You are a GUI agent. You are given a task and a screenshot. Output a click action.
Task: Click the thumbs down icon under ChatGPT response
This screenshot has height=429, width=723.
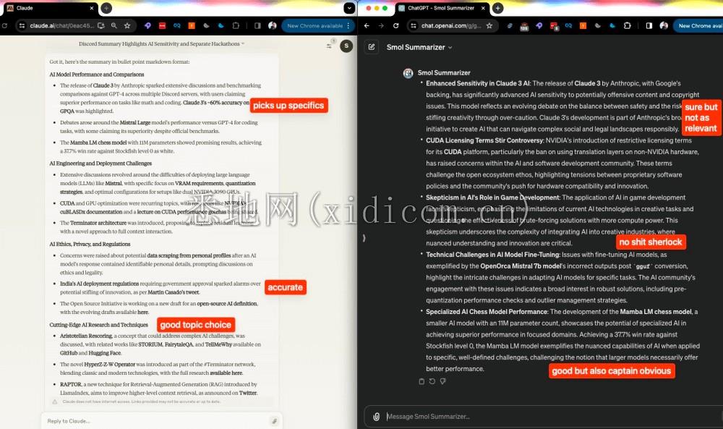tap(442, 381)
